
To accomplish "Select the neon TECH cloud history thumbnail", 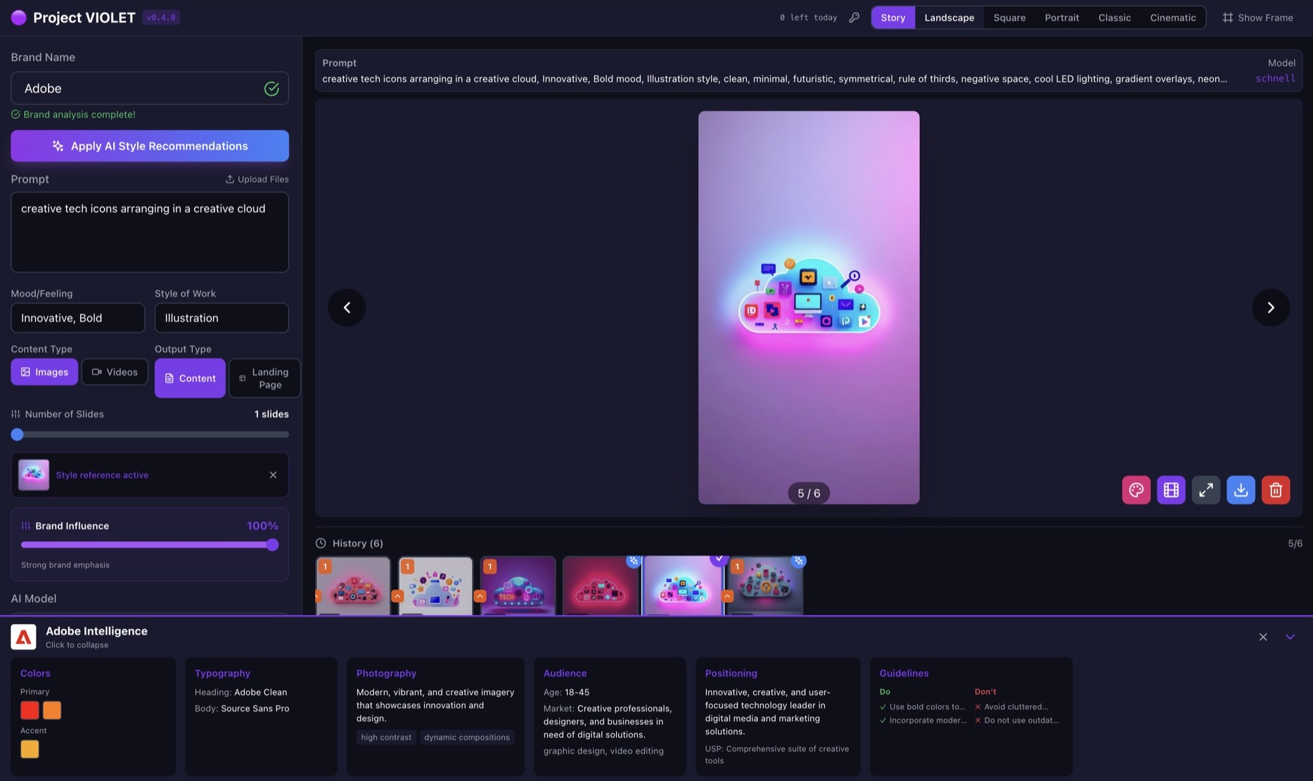I will [x=518, y=586].
